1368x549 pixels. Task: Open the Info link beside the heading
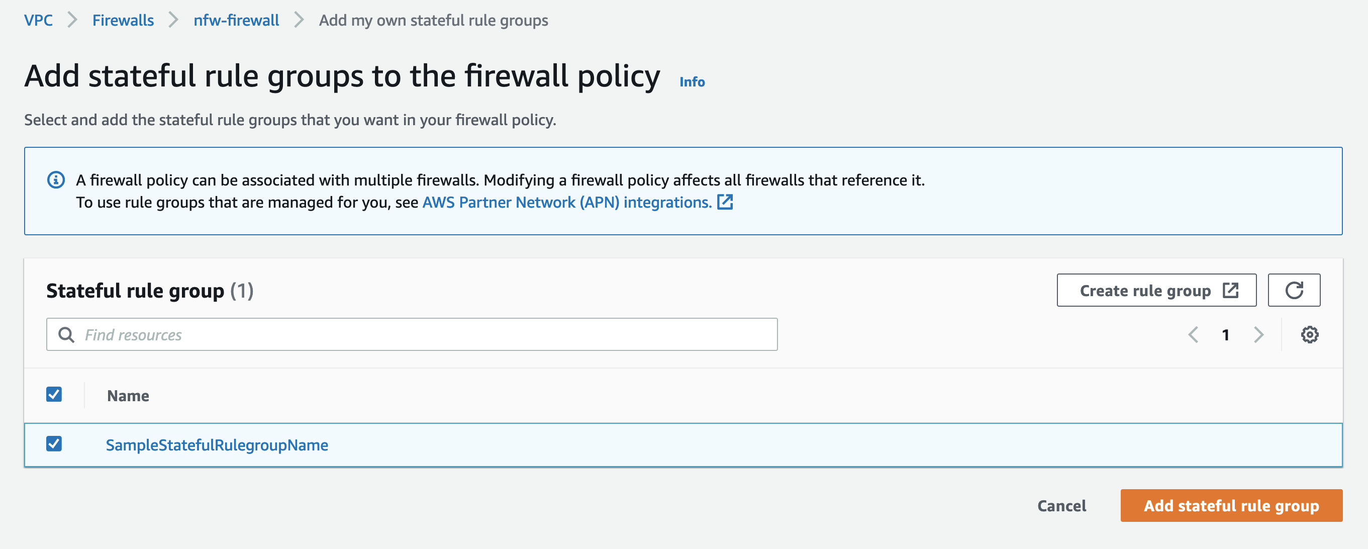coord(693,82)
